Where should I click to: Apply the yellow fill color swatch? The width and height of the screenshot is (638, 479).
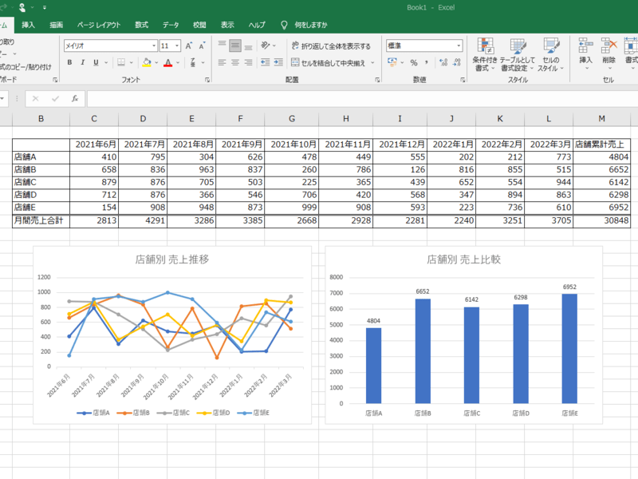(x=146, y=62)
